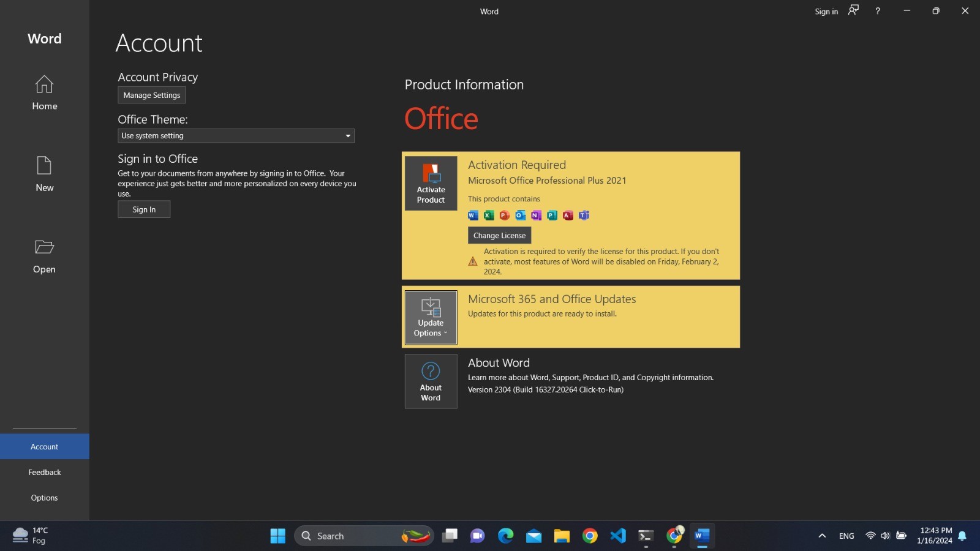
Task: Expand the Office Theme dropdown
Action: 236,136
